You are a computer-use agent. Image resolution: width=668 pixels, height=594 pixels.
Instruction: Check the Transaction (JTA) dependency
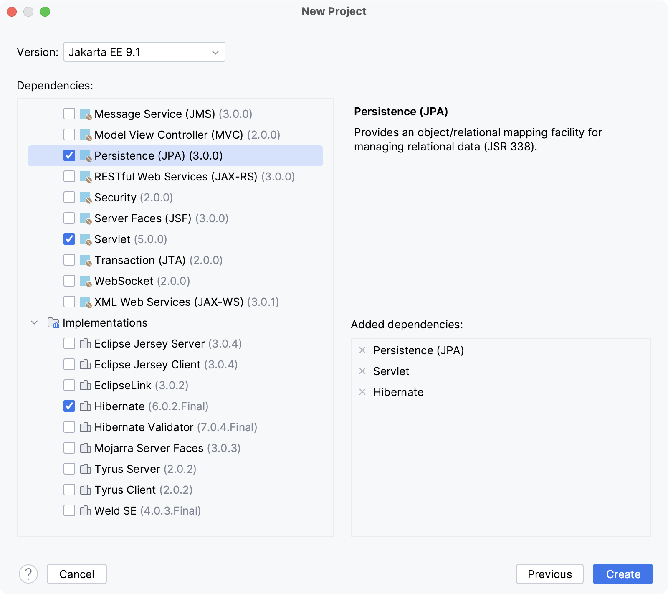click(69, 260)
